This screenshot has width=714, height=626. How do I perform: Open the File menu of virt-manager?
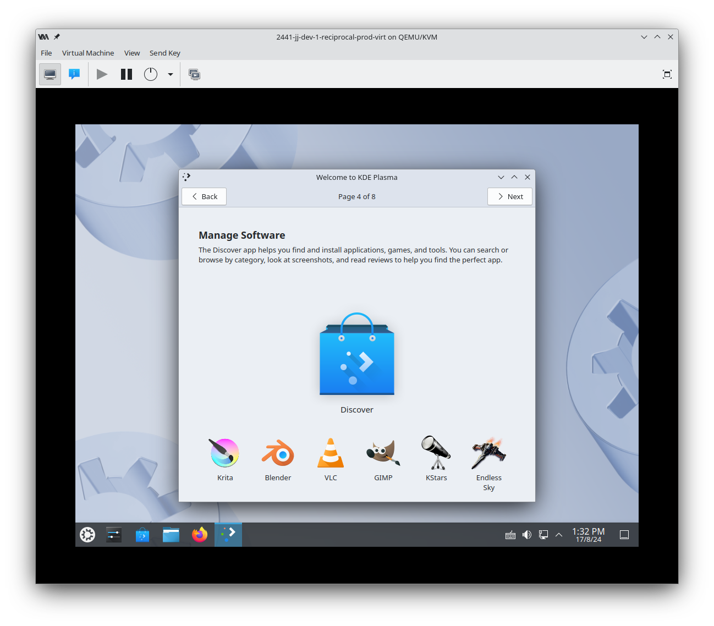pos(46,53)
